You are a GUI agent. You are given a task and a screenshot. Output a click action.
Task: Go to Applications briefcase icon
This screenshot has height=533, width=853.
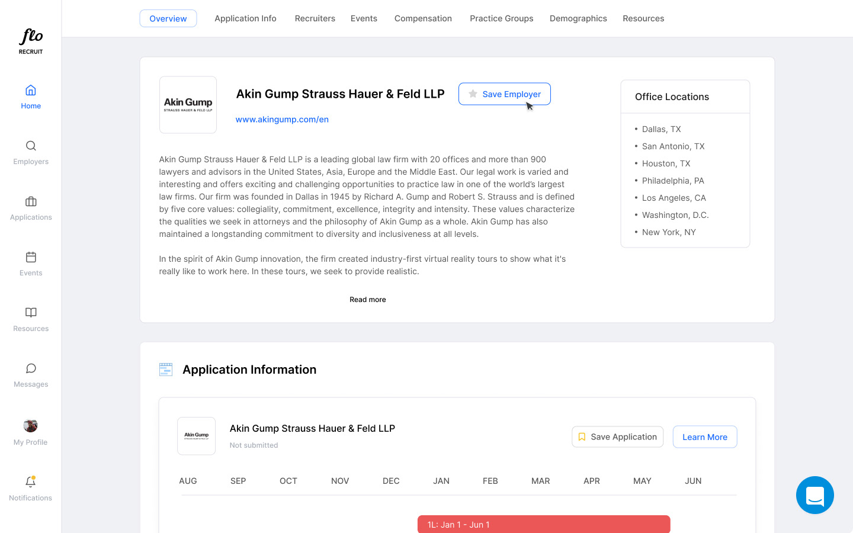31,201
